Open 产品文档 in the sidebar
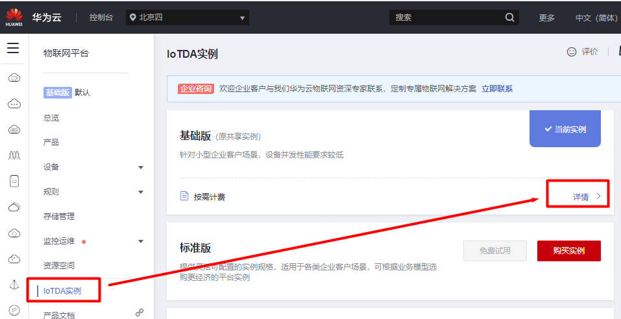This screenshot has width=621, height=319. tap(59, 315)
